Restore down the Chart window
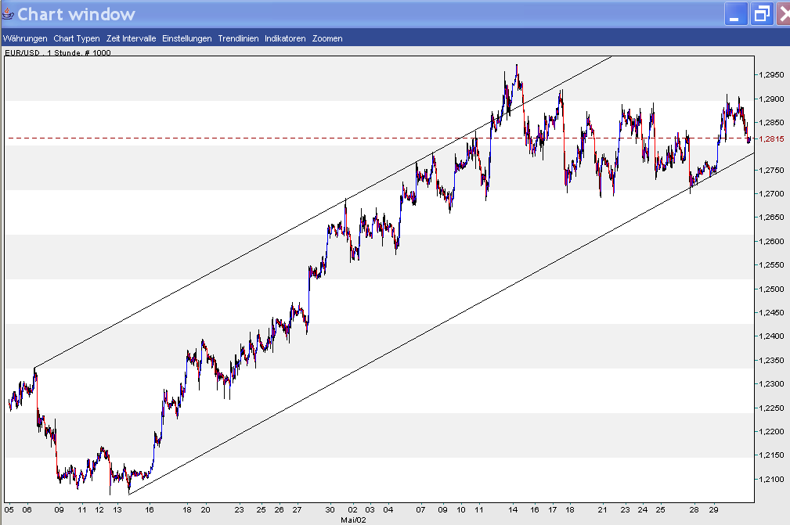Viewport: 790px width, 525px height. click(761, 15)
